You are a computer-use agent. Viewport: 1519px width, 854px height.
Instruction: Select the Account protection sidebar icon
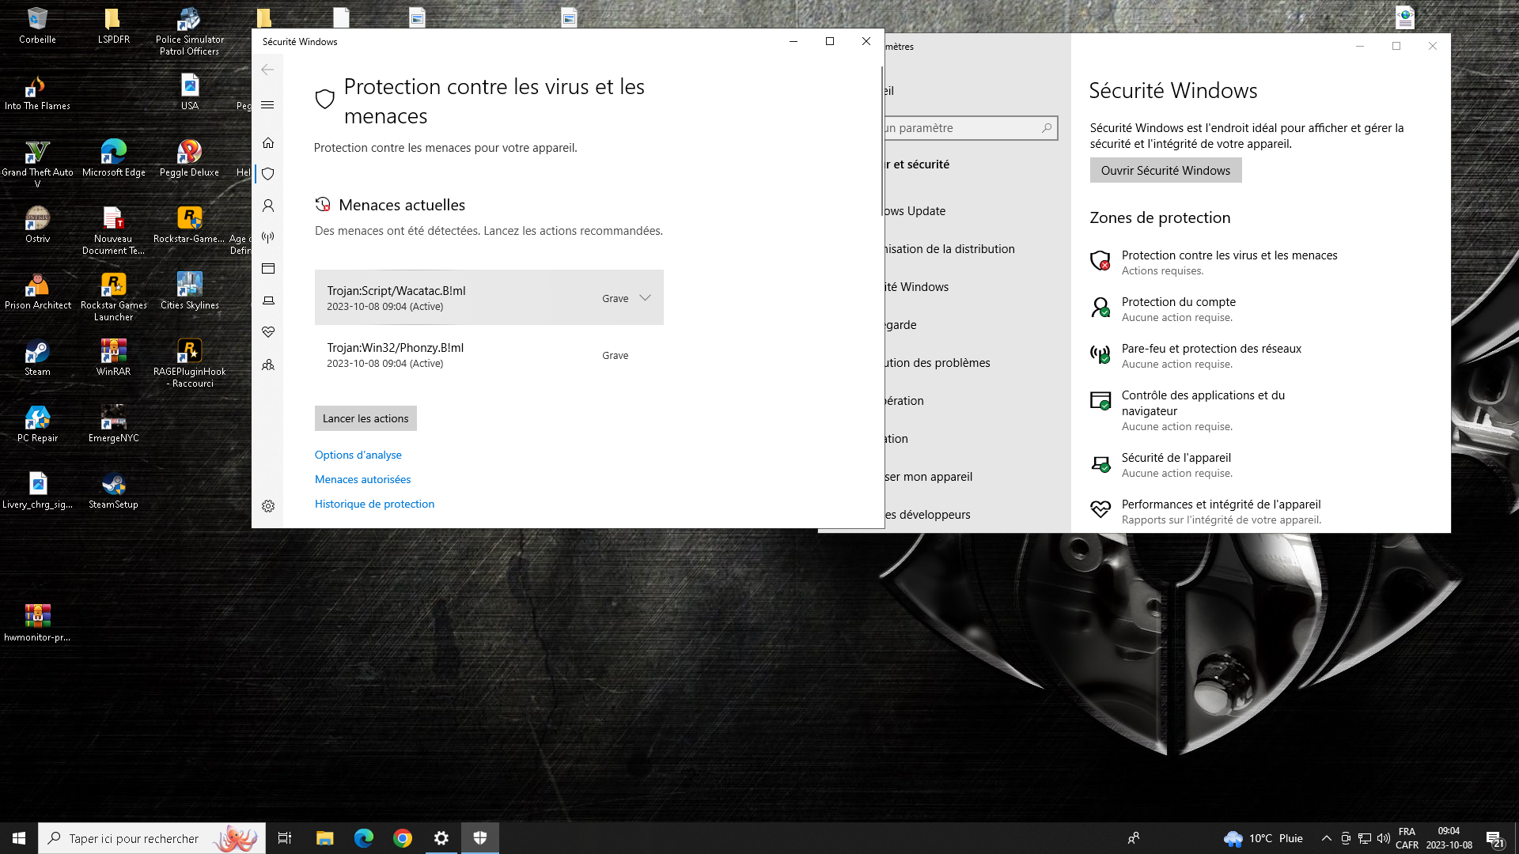268,206
